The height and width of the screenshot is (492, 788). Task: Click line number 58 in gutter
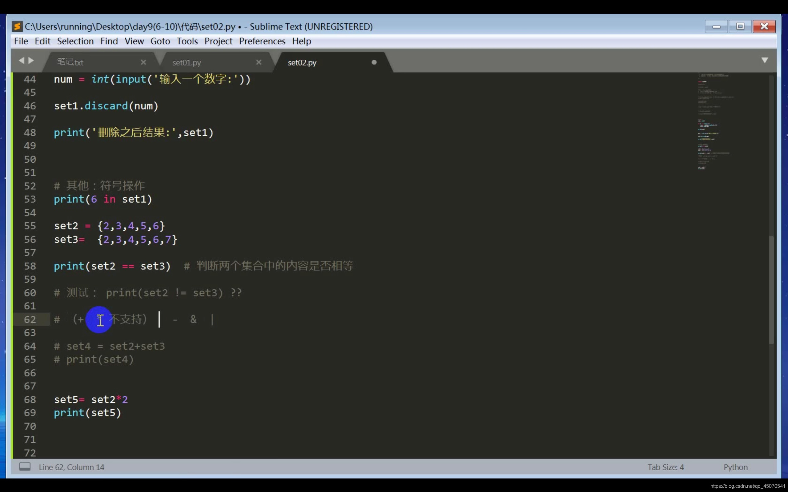pos(30,266)
